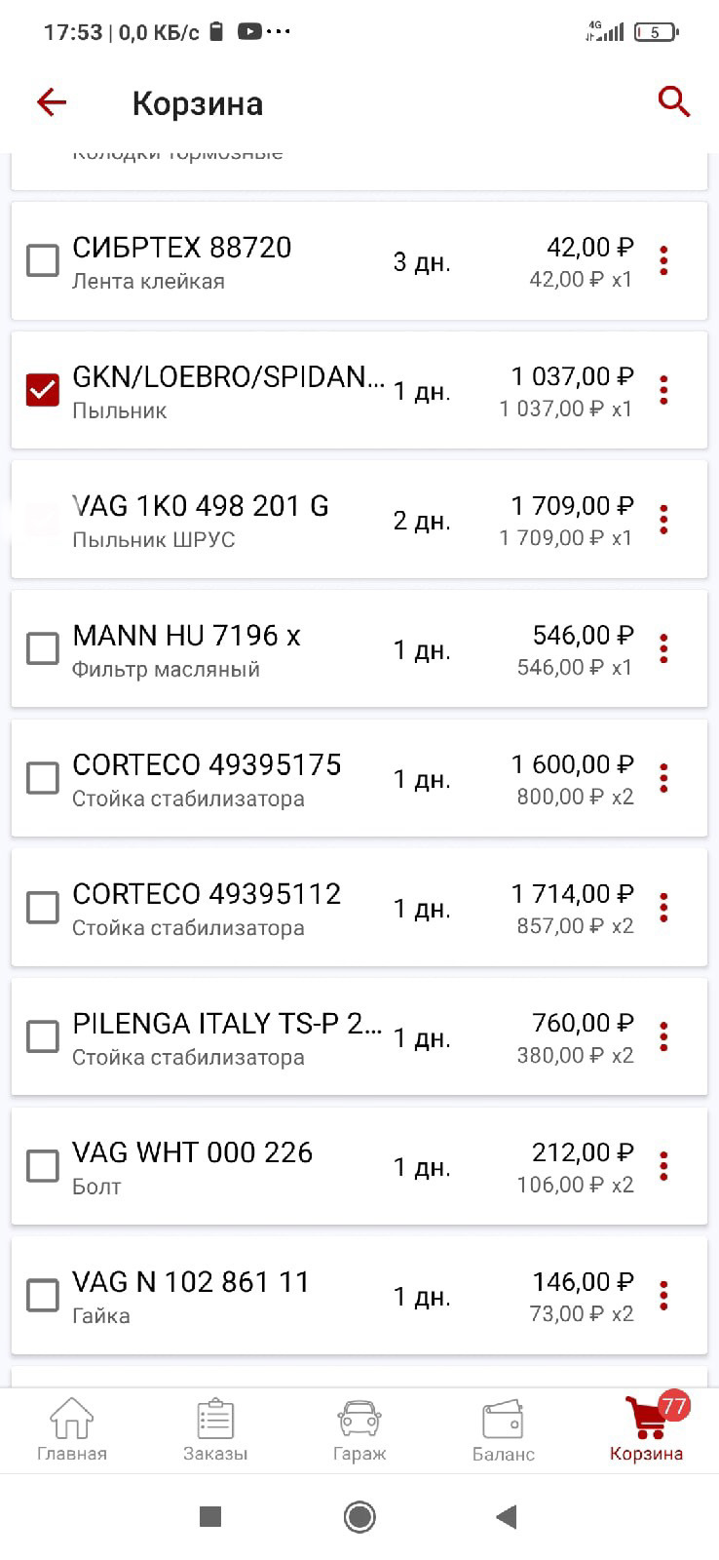Switch to the Заказы tab
The image size is (719, 1560).
[x=215, y=1429]
